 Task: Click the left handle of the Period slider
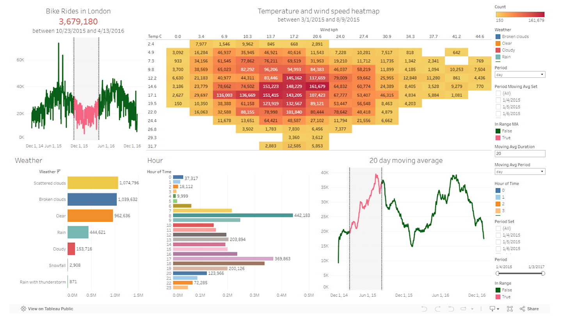(498, 274)
